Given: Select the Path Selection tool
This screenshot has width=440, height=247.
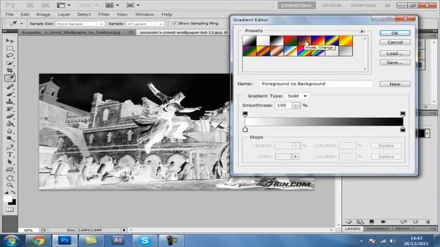Looking at the screenshot, I should 10,162.
